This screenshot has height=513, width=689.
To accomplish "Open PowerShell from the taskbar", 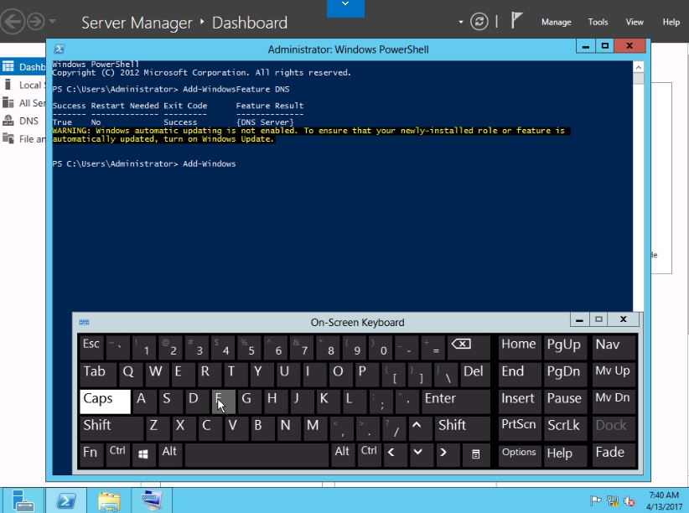I will [x=66, y=501].
